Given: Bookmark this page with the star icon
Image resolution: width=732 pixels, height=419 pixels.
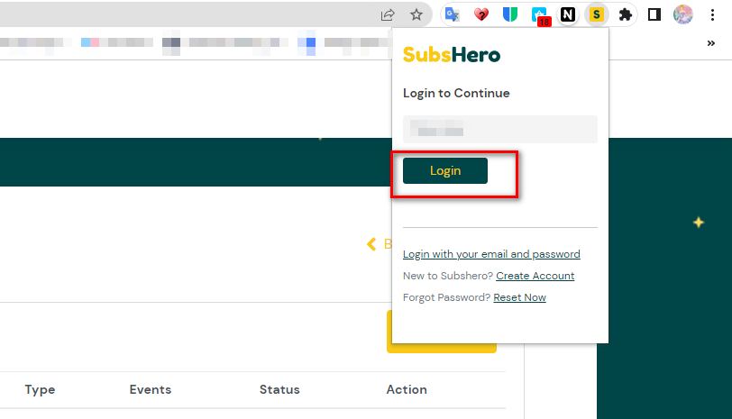Looking at the screenshot, I should 416,15.
